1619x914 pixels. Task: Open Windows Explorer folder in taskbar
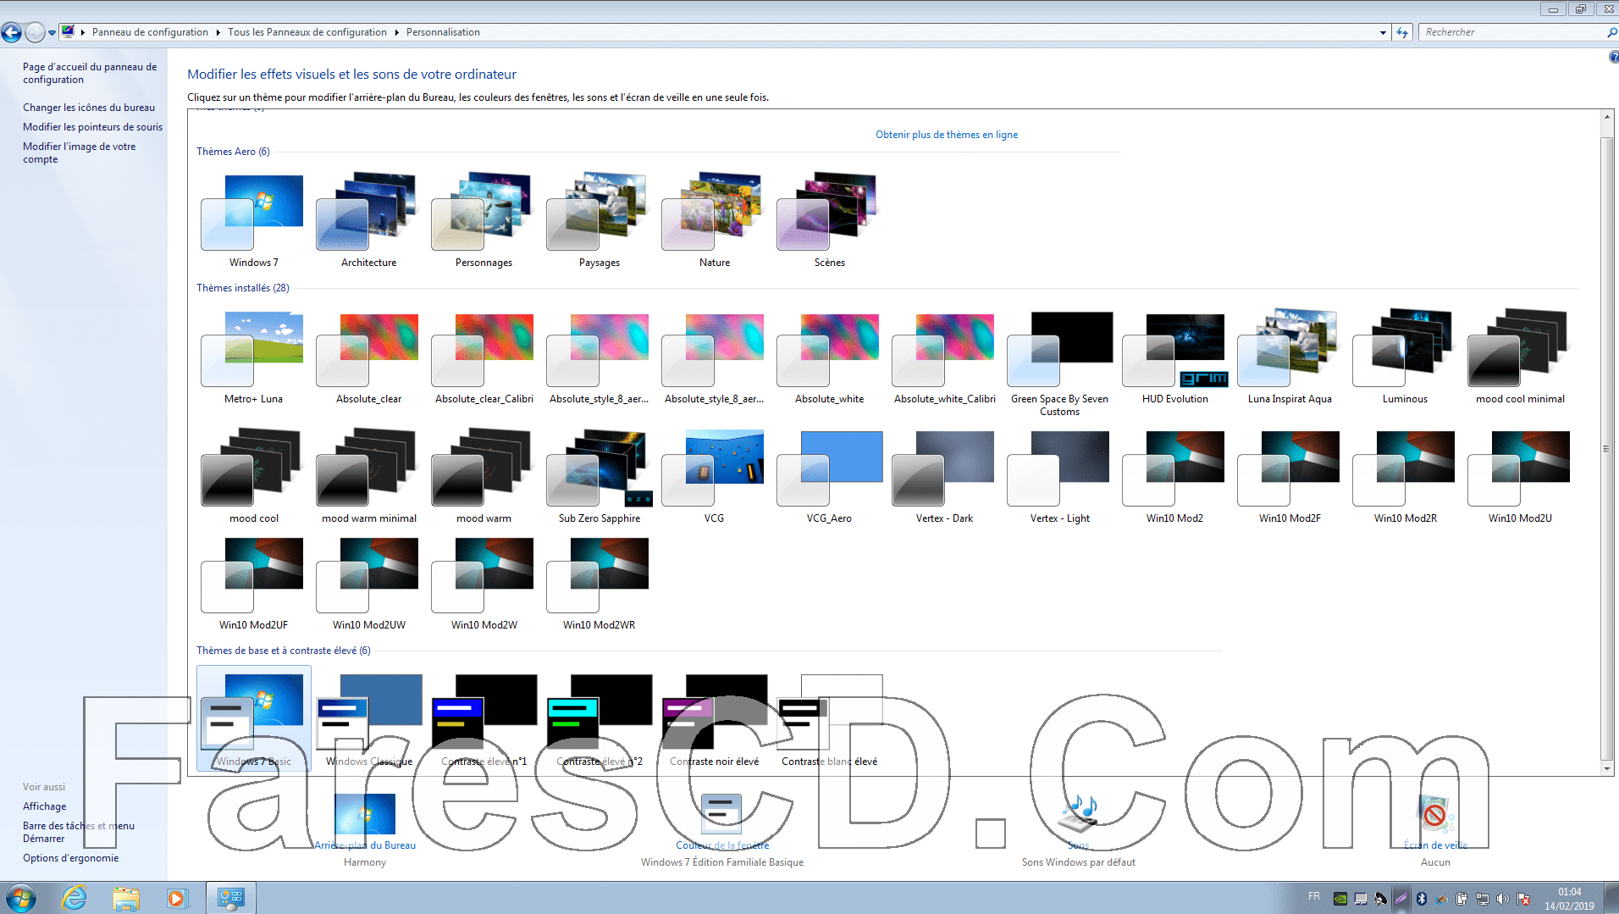125,897
